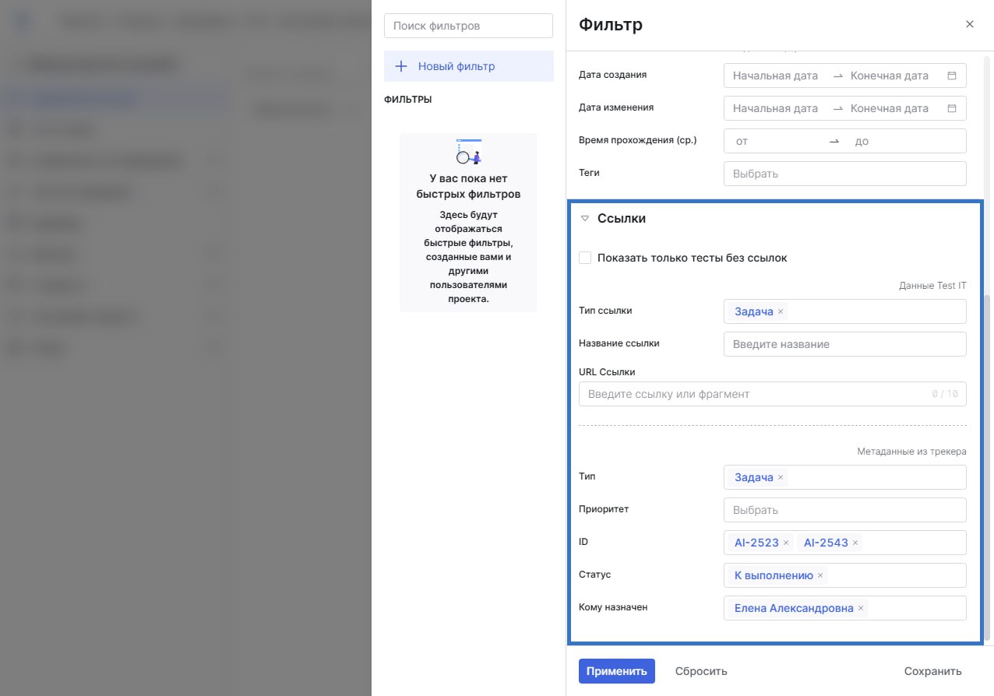Remove 'Задача' tag from 'Тип ссылки'

click(781, 312)
